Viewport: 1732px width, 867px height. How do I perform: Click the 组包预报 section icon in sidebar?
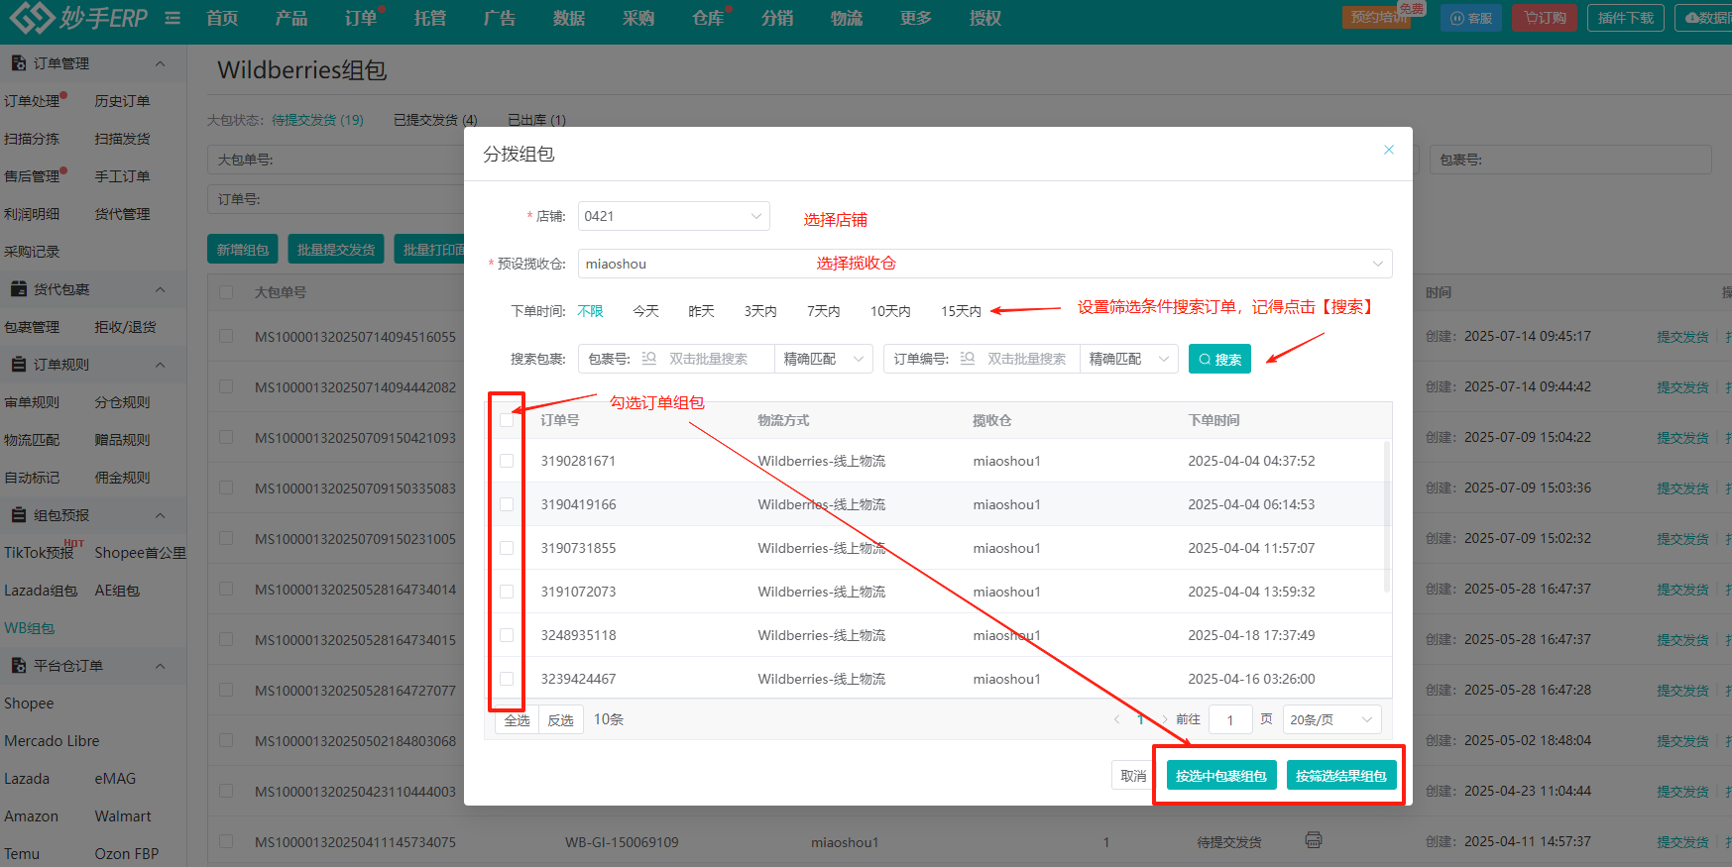18,515
